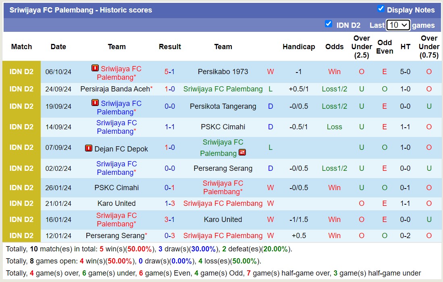The width and height of the screenshot is (443, 282).
Task: Click the 0-3 score in 12/01/24 row
Action: click(x=169, y=236)
